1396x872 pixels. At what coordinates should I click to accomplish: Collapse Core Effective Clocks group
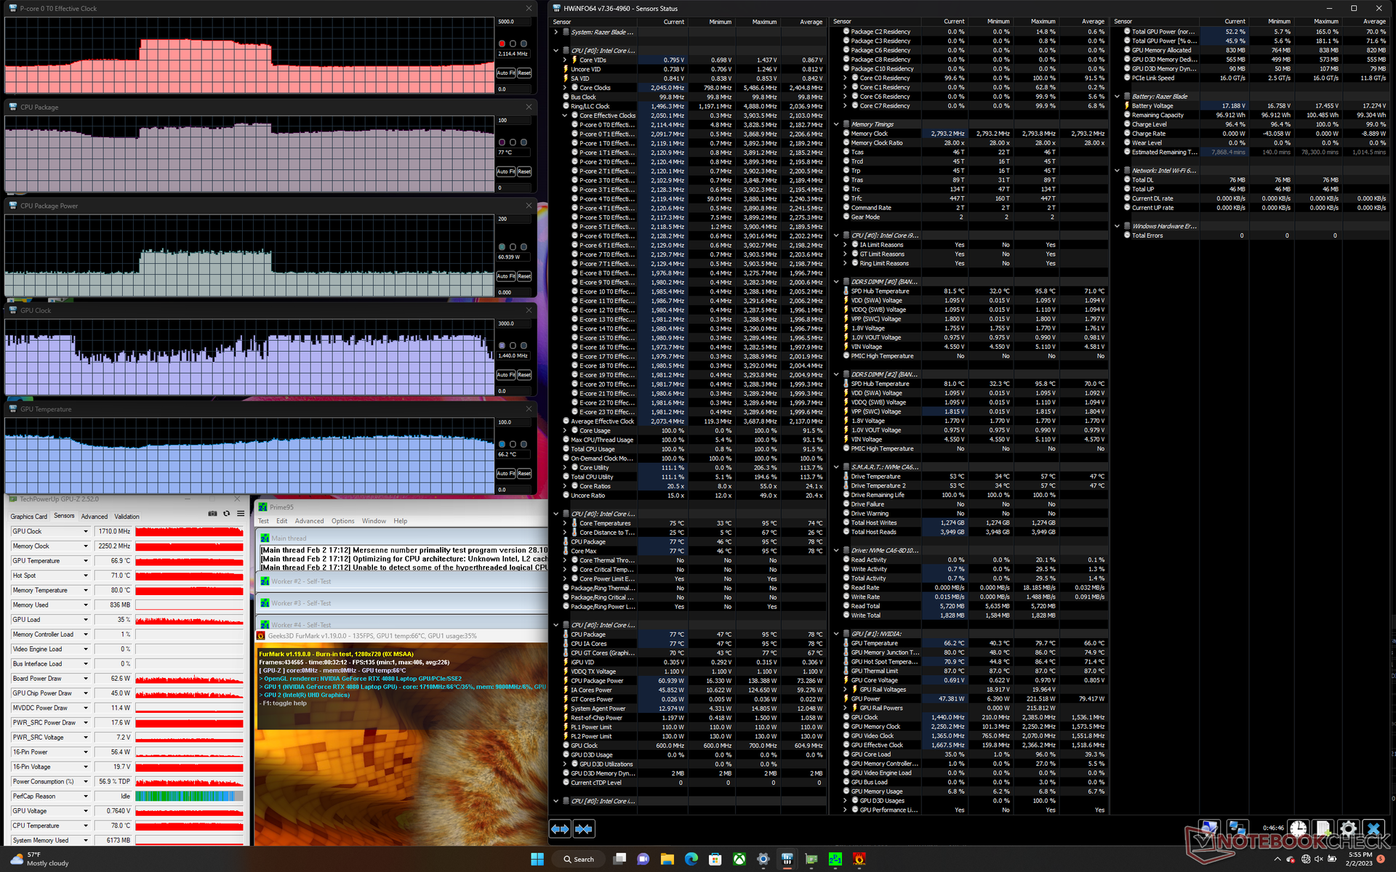pyautogui.click(x=565, y=116)
